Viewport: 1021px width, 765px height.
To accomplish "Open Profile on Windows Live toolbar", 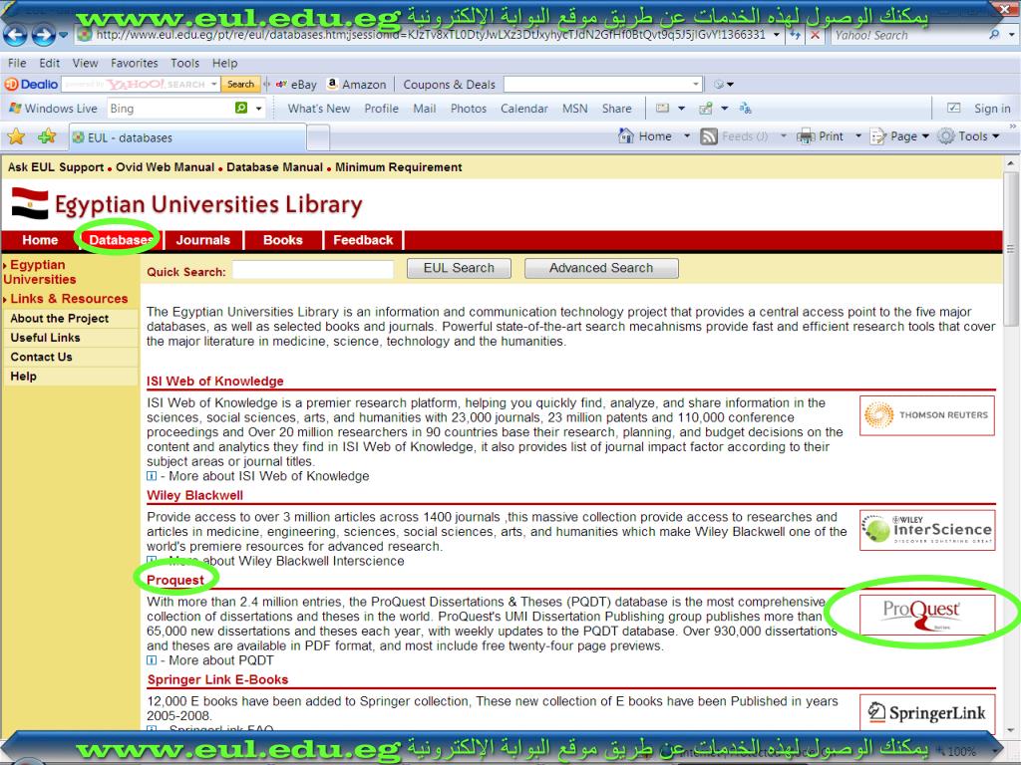I will click(382, 109).
